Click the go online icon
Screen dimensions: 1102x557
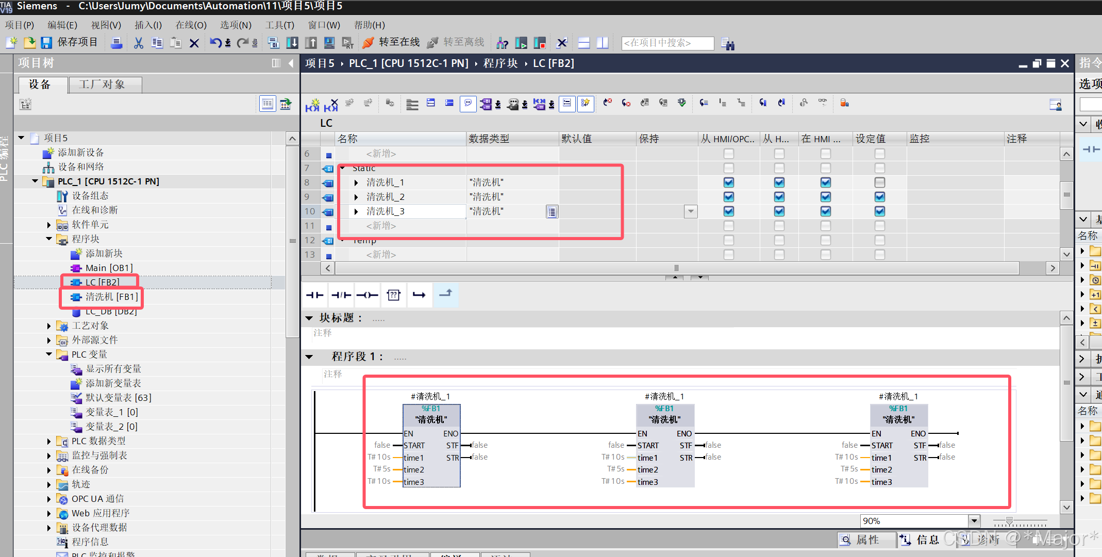[368, 43]
